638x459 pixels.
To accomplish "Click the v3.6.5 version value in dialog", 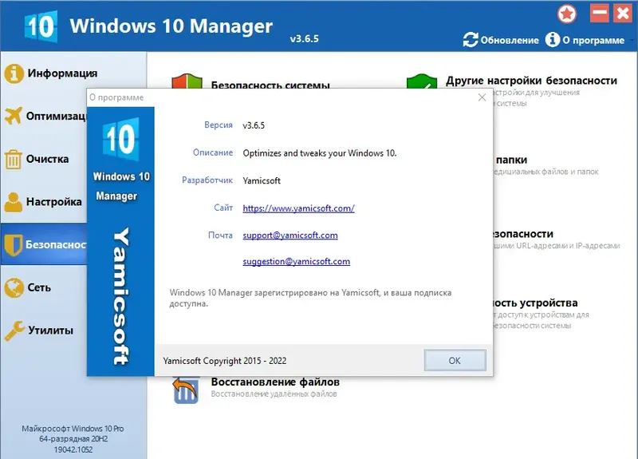I will point(254,125).
